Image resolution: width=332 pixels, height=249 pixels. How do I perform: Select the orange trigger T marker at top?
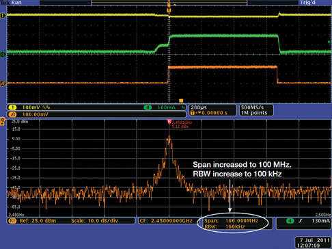(x=169, y=10)
